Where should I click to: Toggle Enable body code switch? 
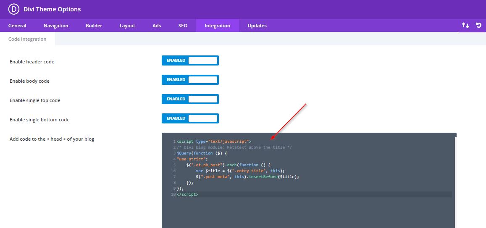coord(190,80)
